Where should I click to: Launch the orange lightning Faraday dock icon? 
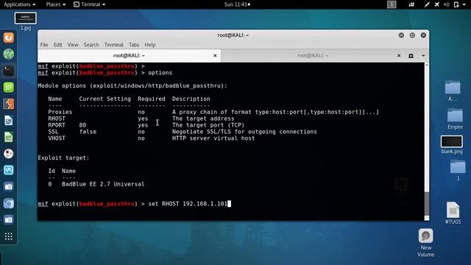click(8, 104)
